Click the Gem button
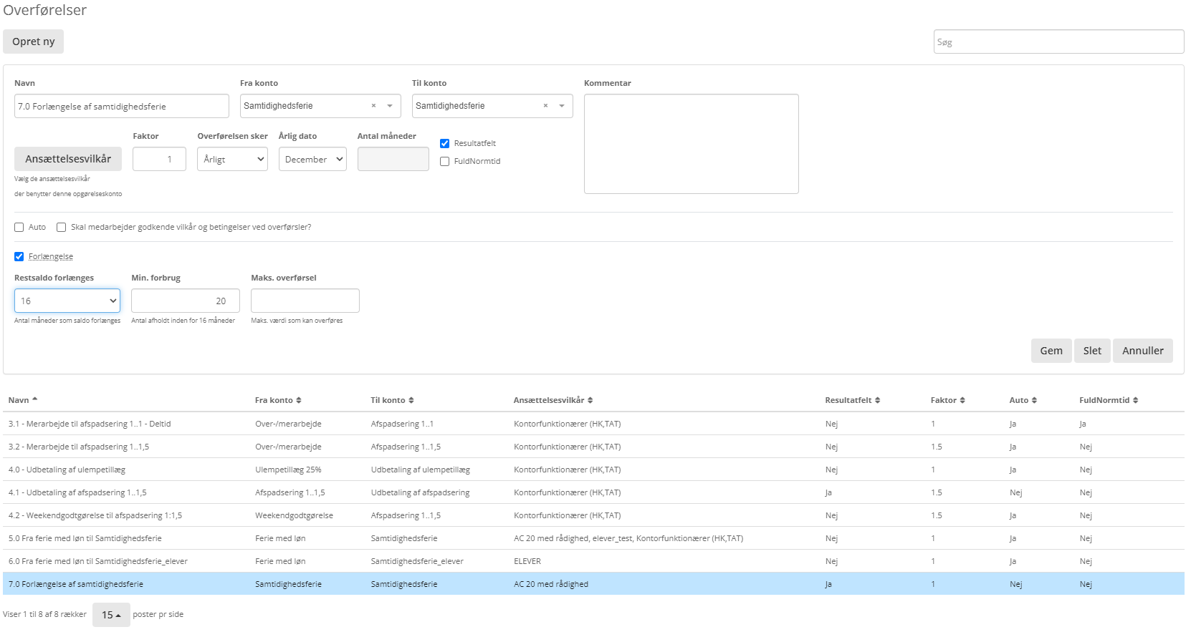Screen dimensions: 1191x632 tap(1051, 351)
